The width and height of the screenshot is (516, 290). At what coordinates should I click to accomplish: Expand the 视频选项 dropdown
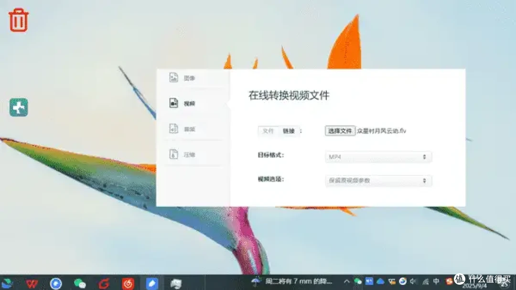(378, 181)
